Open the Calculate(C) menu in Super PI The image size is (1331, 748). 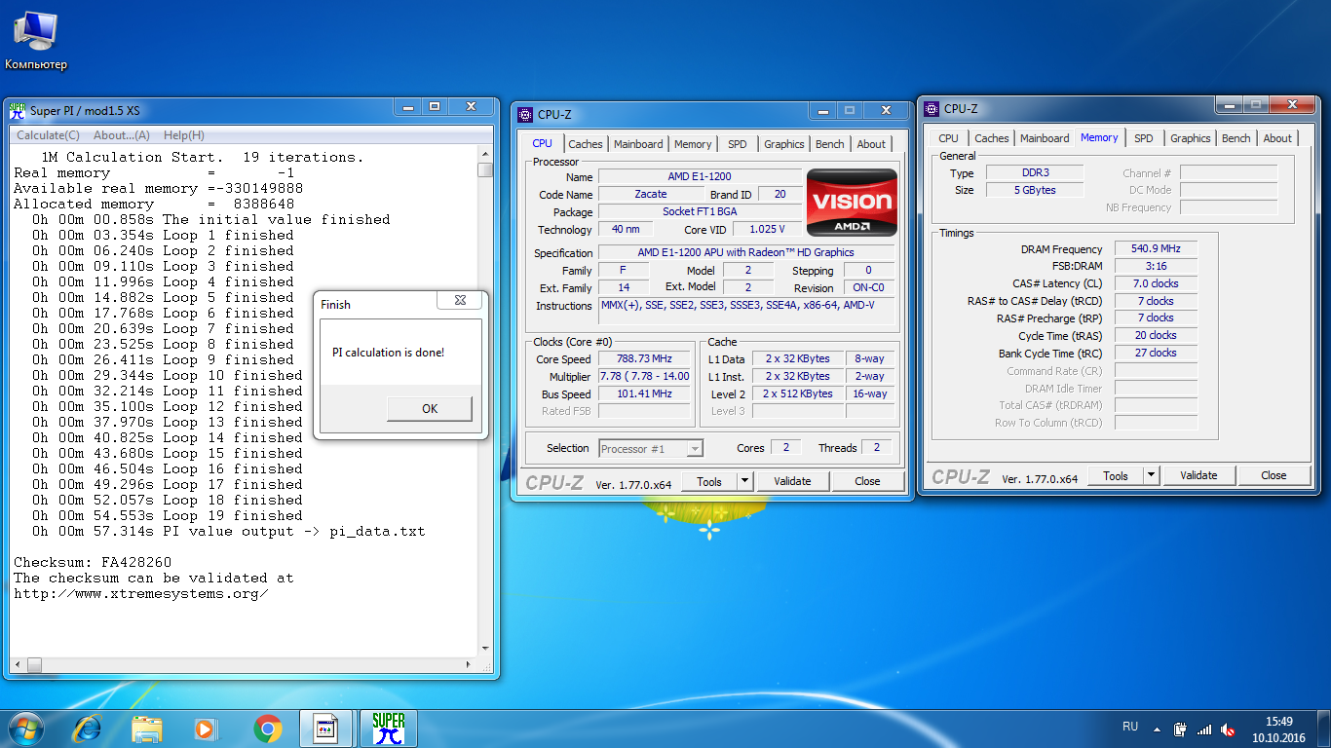[49, 135]
